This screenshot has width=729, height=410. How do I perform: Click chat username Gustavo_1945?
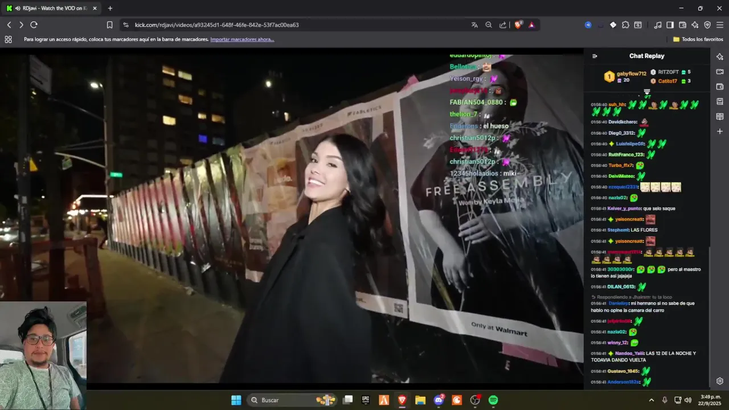tap(624, 371)
